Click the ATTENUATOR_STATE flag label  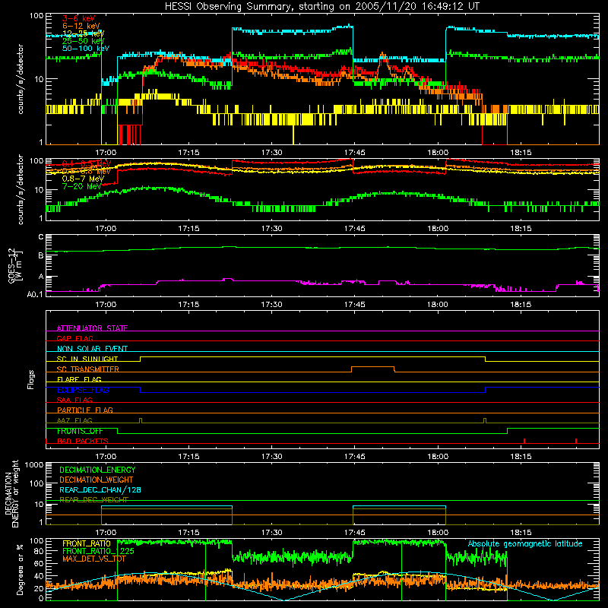point(92,328)
